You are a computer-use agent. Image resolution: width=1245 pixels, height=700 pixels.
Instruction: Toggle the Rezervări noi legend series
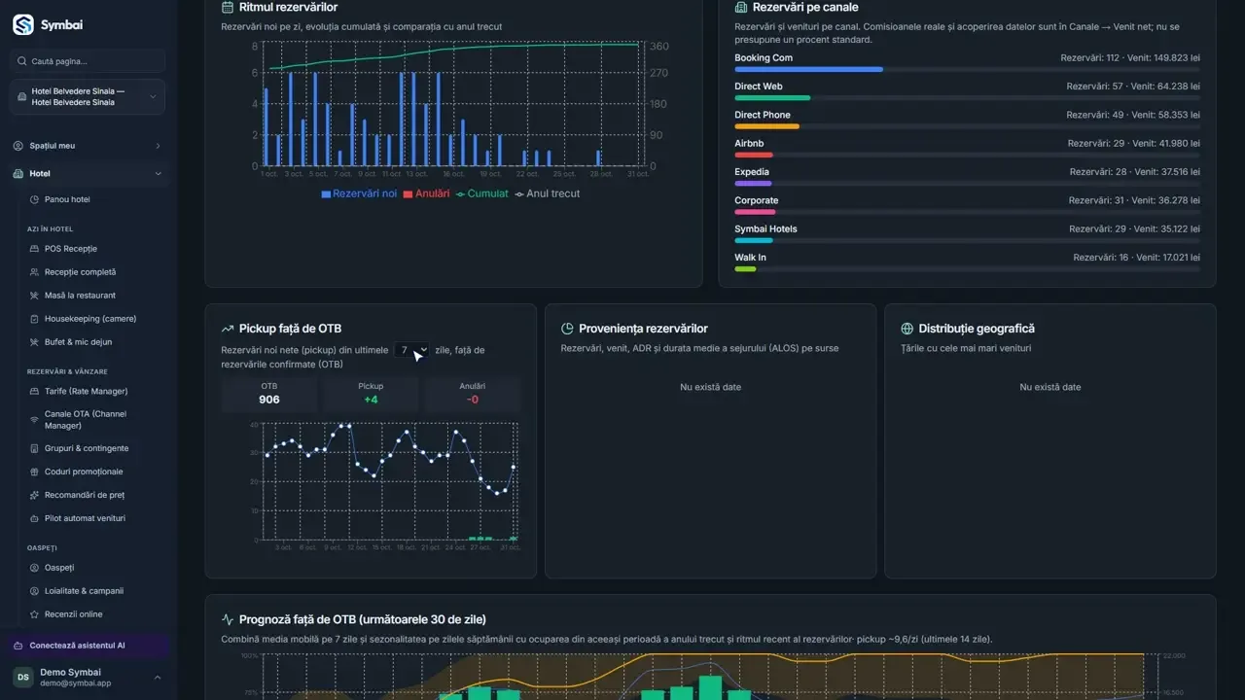coord(359,193)
